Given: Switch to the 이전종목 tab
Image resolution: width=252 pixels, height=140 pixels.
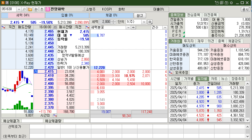Looking at the screenshot, I should coord(210,15).
